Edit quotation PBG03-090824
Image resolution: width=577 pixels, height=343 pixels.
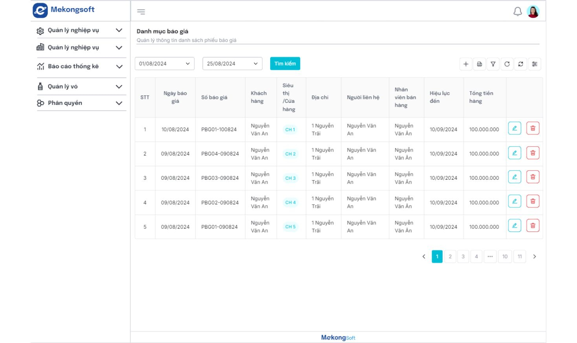[515, 177]
